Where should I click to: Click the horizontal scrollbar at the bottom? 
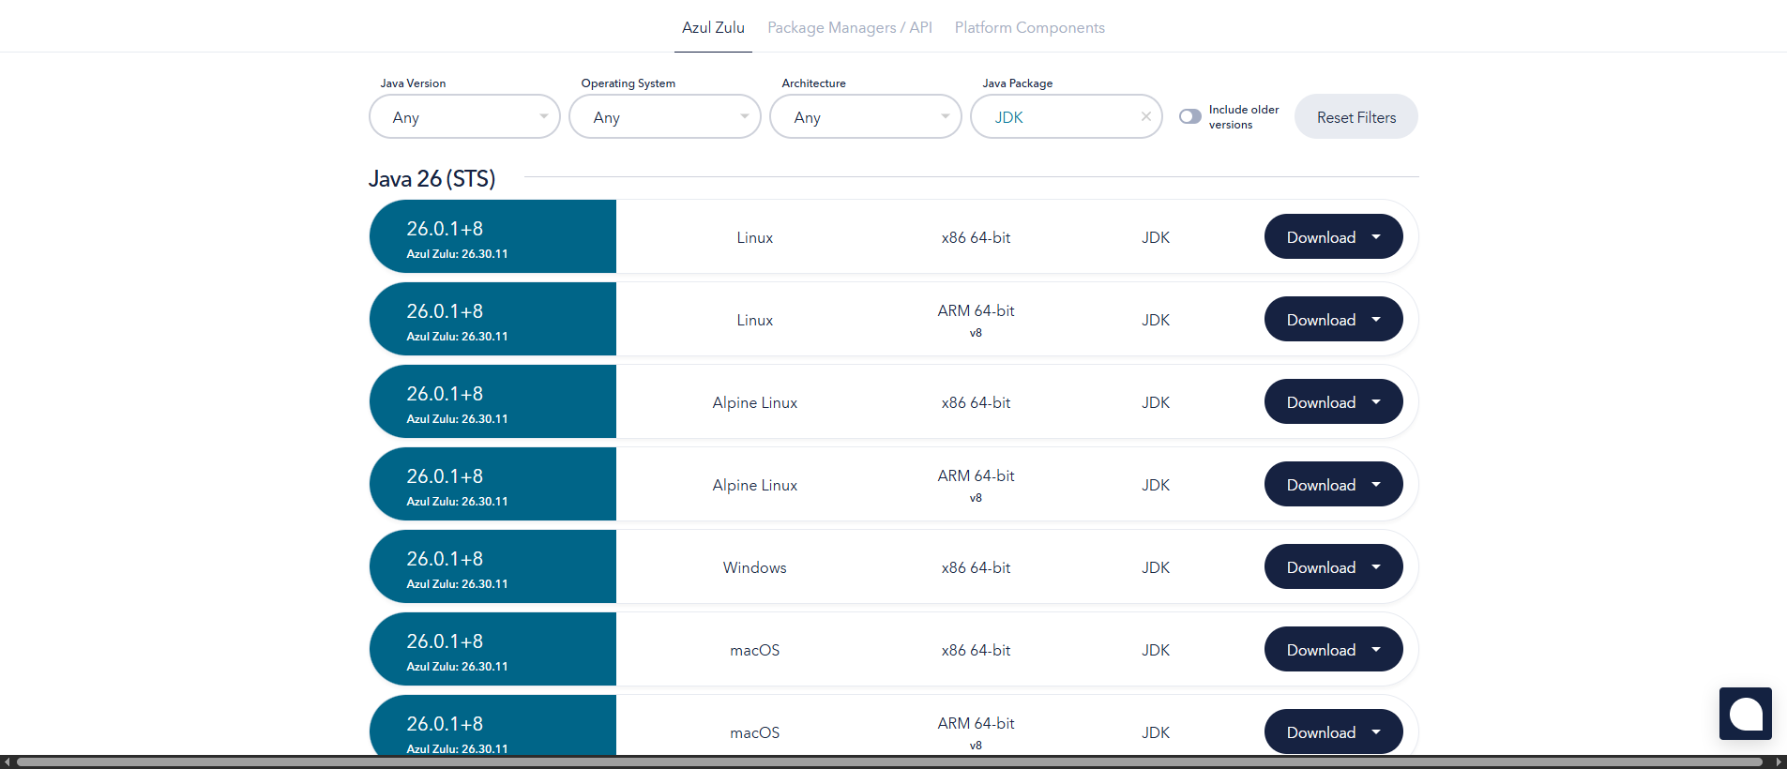[889, 761]
